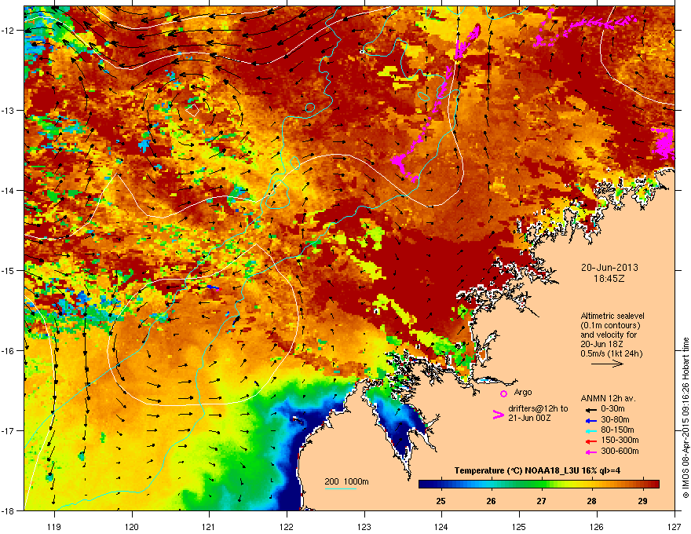
Task: Click the colorbar tick label 25
Action: pos(441,501)
